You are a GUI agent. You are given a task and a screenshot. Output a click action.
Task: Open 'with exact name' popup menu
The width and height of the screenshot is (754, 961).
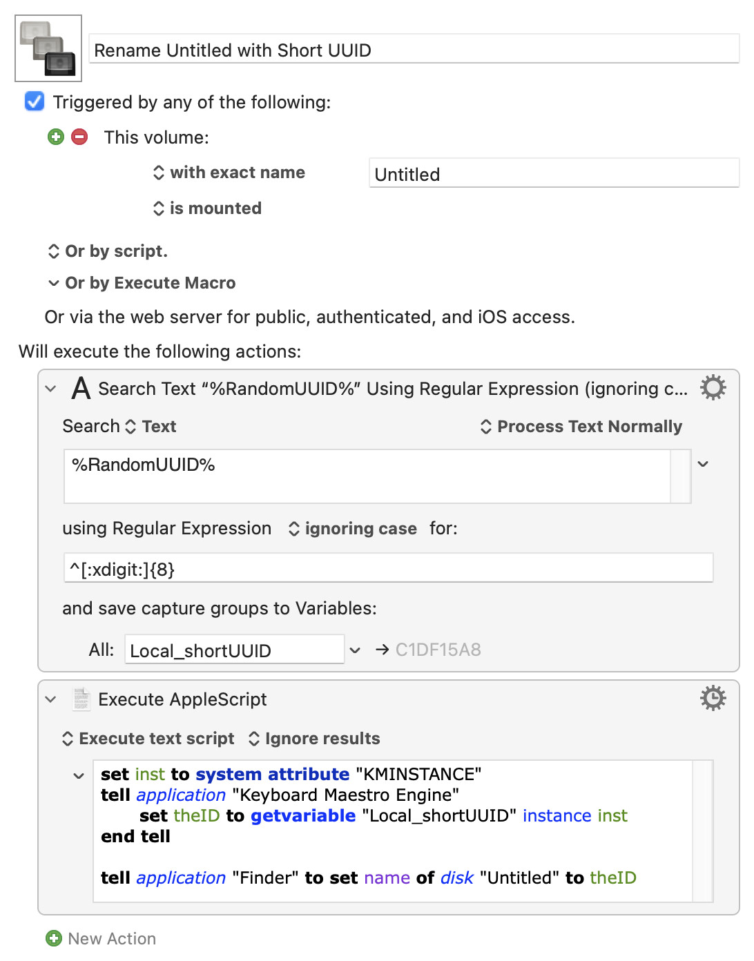coord(229,173)
